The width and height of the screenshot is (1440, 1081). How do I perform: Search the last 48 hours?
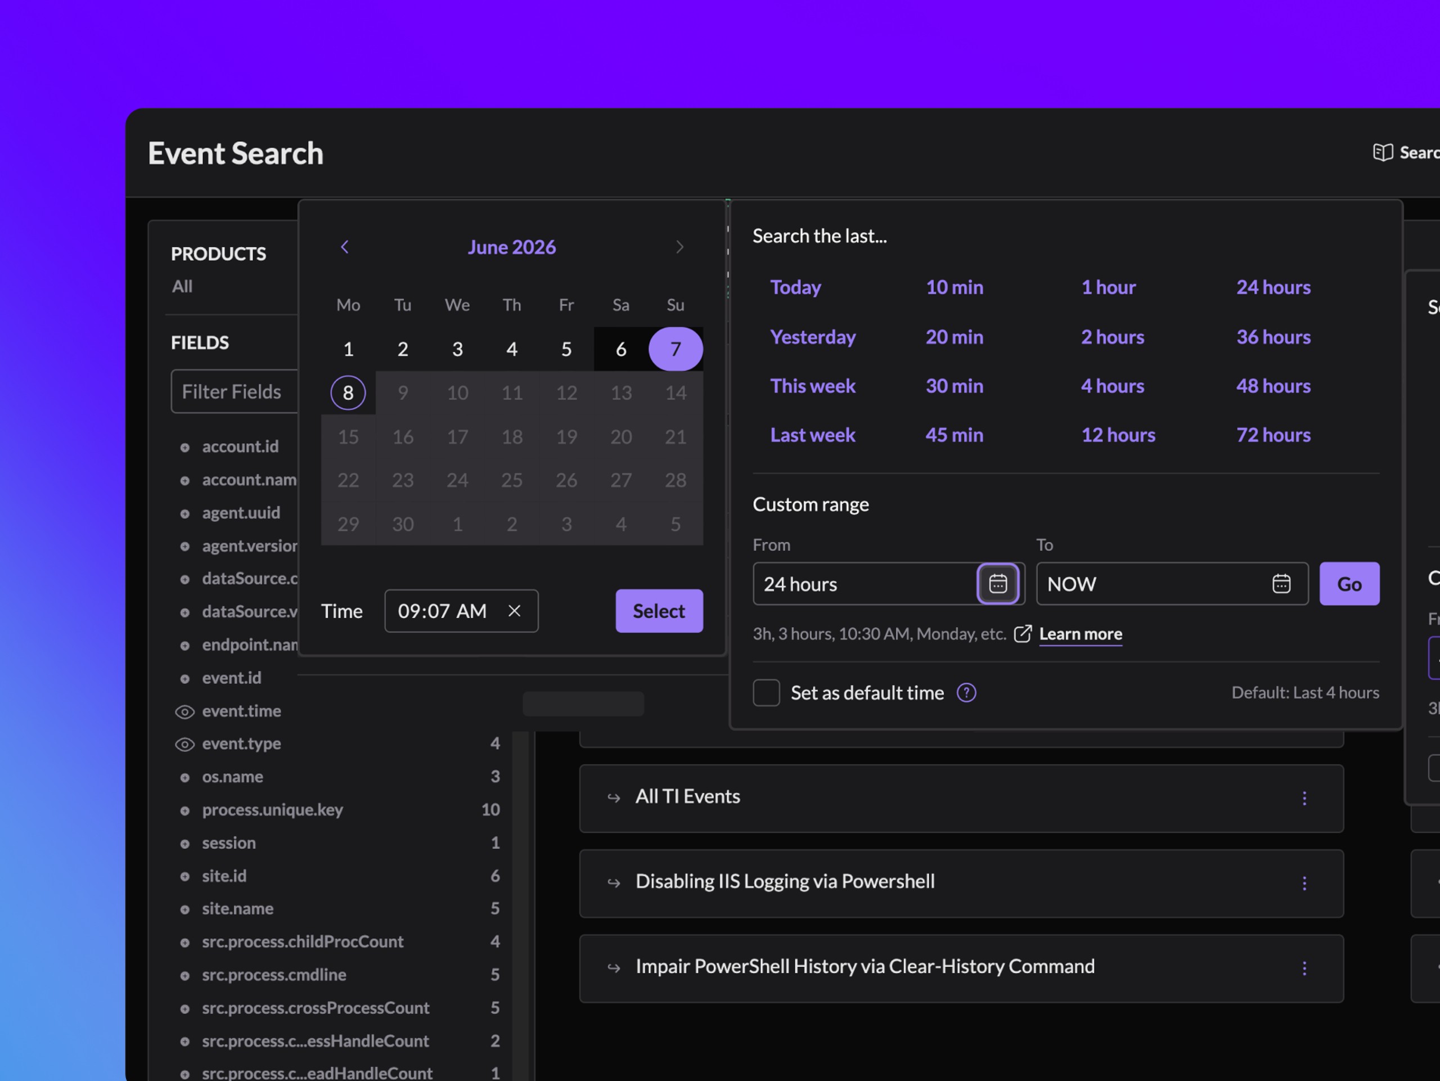[1273, 386]
